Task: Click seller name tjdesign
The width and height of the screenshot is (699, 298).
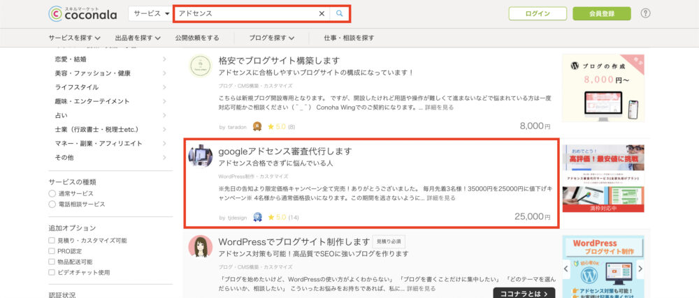Action: pyautogui.click(x=237, y=218)
